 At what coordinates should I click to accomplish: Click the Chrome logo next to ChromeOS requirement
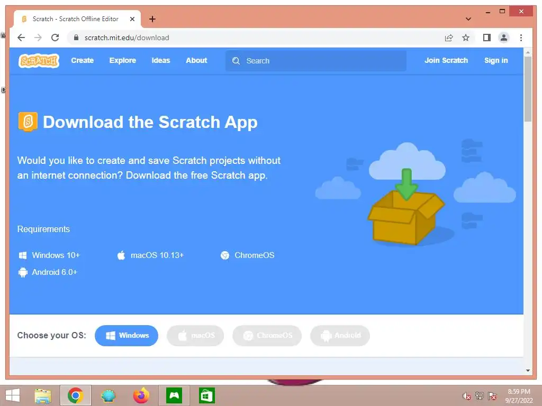[225, 255]
